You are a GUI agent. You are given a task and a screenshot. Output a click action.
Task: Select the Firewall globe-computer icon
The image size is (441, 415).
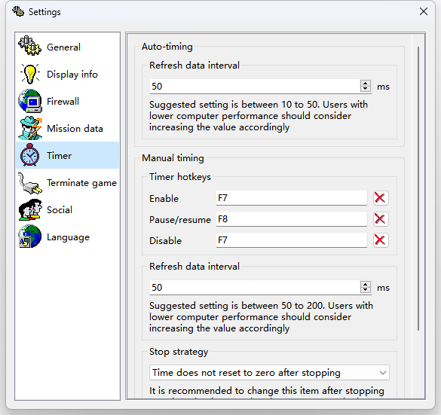pyautogui.click(x=30, y=101)
